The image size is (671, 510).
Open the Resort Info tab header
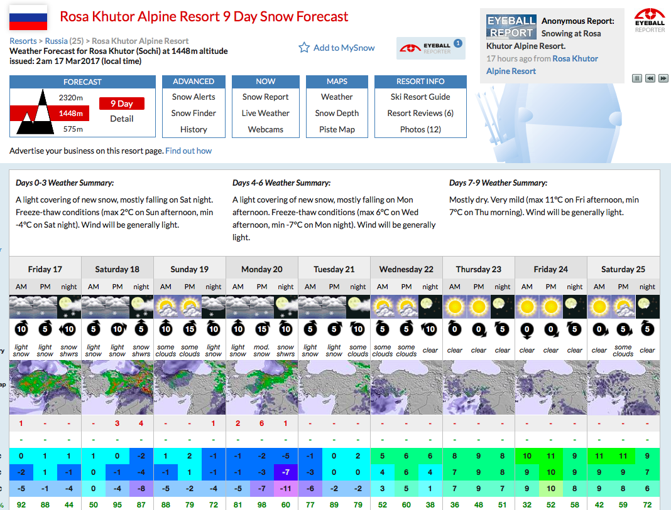click(420, 81)
